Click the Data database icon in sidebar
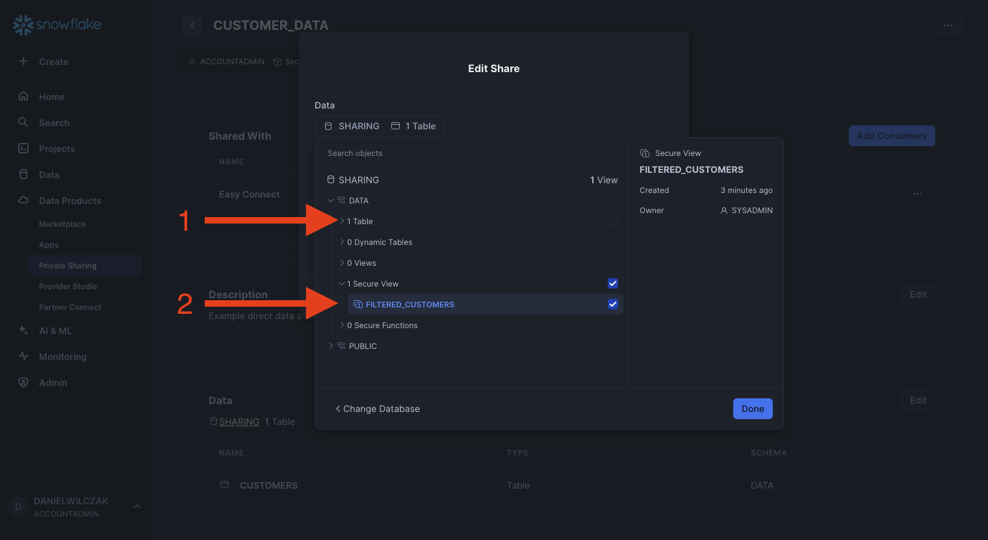Viewport: 988px width, 540px height. point(23,174)
